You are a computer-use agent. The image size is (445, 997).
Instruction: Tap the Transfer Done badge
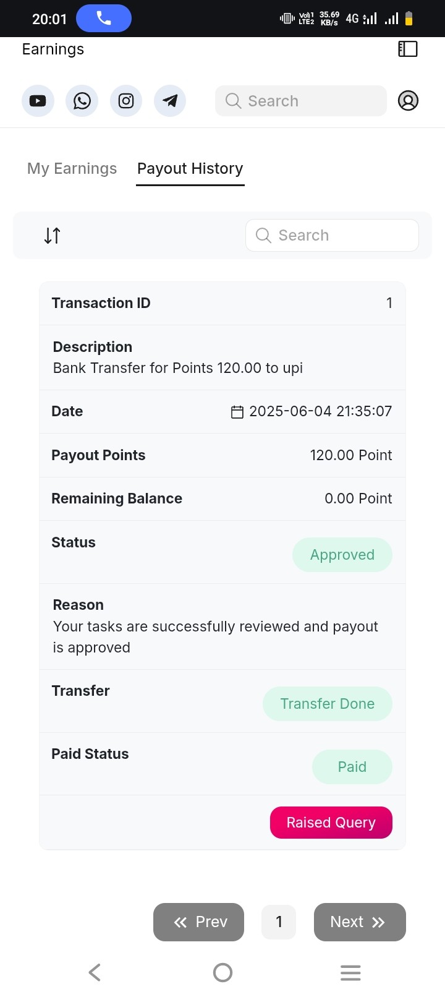[x=328, y=704]
